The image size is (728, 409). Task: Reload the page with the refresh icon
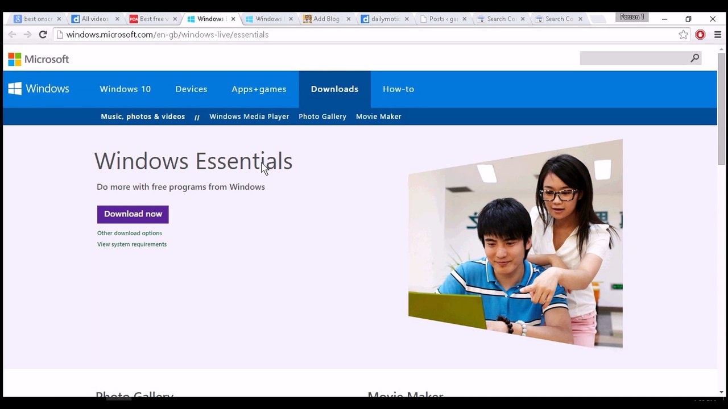[43, 35]
